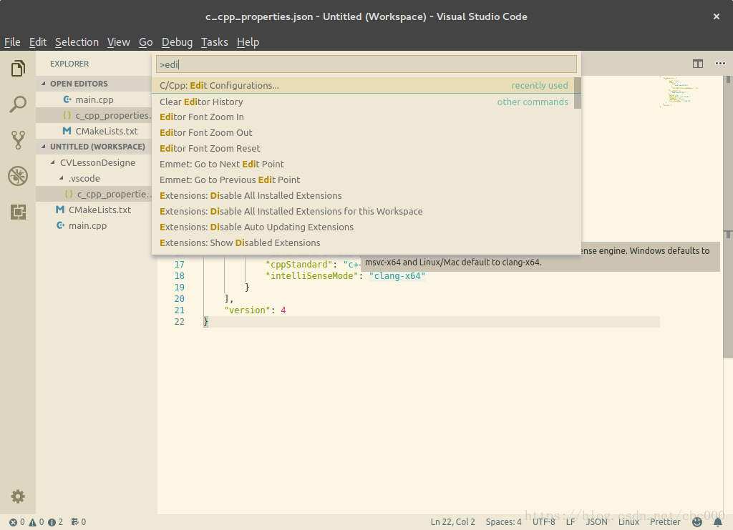The image size is (733, 530).
Task: Click the info count in status bar
Action: tap(56, 522)
